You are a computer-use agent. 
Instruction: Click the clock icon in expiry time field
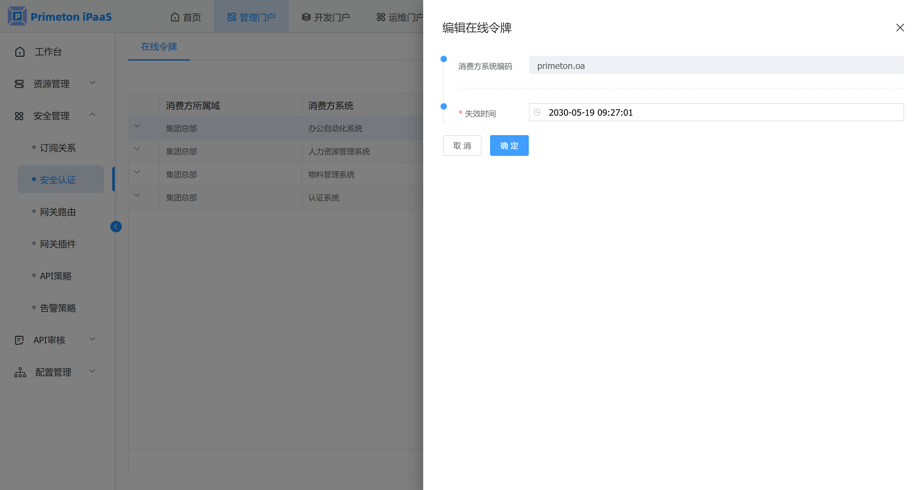(537, 112)
